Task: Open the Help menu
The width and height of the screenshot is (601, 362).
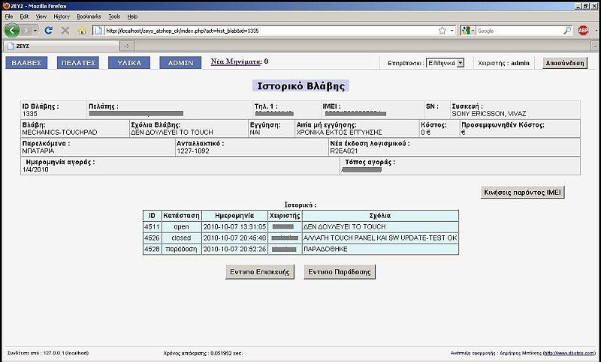Action: pos(132,16)
